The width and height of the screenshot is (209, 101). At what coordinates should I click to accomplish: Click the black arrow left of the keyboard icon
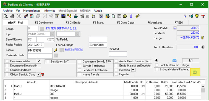156,60
